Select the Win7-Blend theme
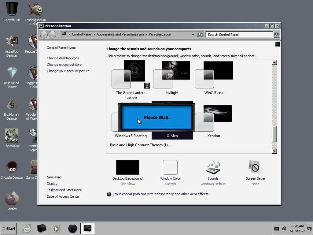Screen dimensions: 313x235 (x=214, y=78)
